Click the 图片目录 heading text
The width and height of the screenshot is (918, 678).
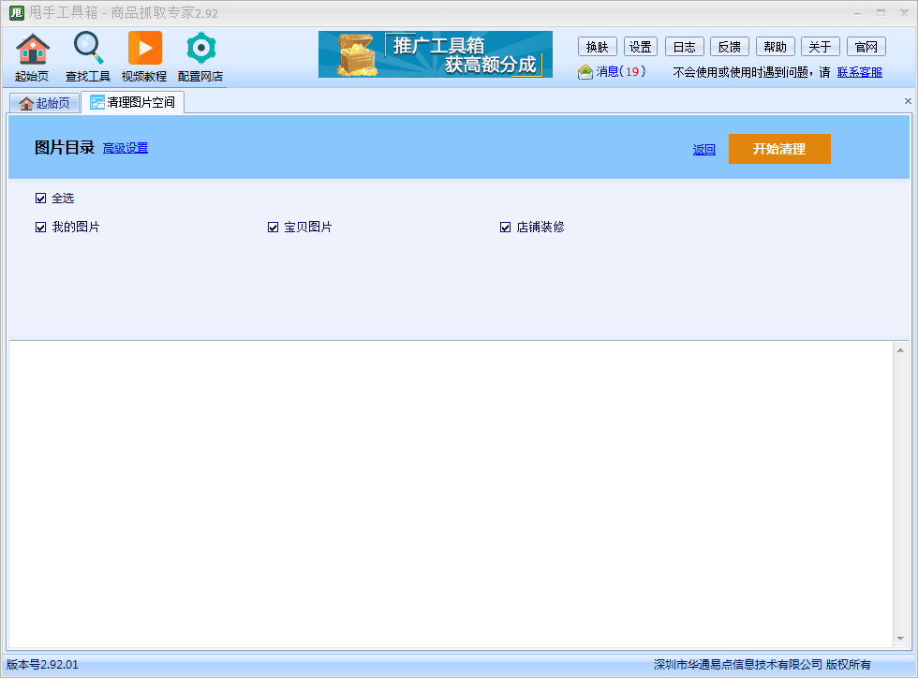(x=65, y=148)
